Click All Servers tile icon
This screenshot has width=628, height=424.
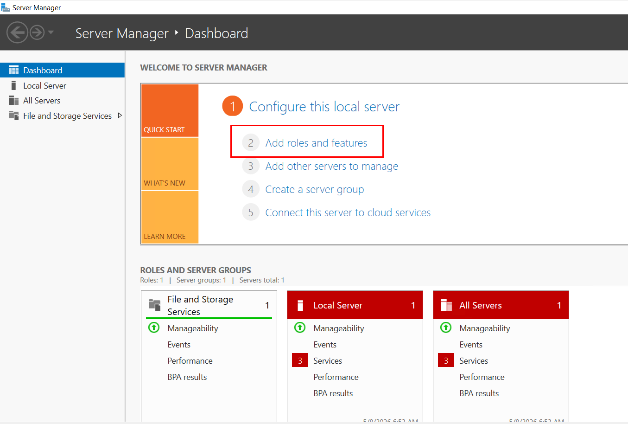pyautogui.click(x=446, y=305)
